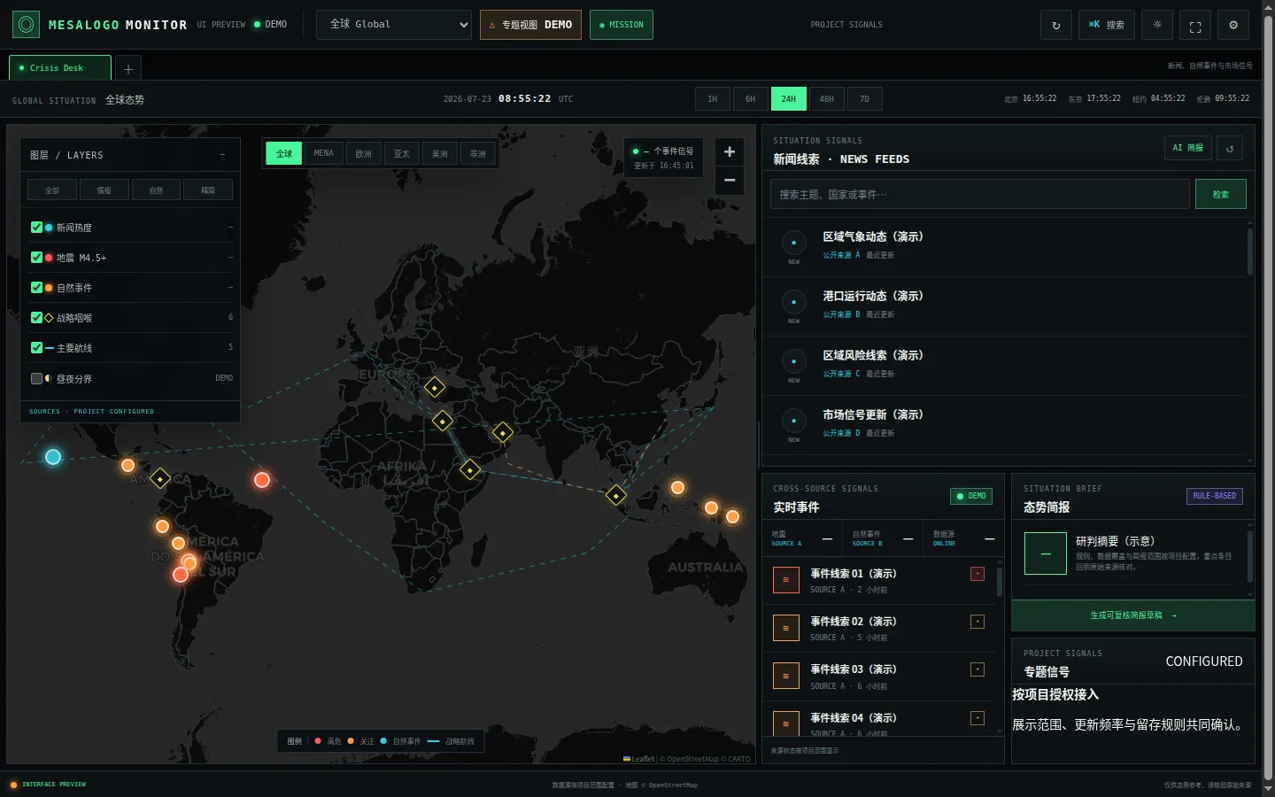1275x797 pixels.
Task: Open the Crisis Desk tab
Action: click(60, 68)
